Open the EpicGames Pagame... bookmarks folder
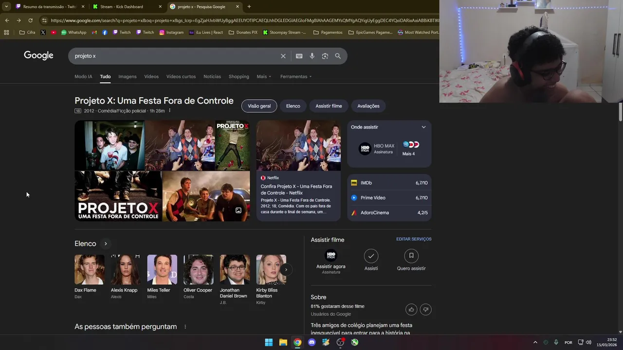 click(x=370, y=33)
